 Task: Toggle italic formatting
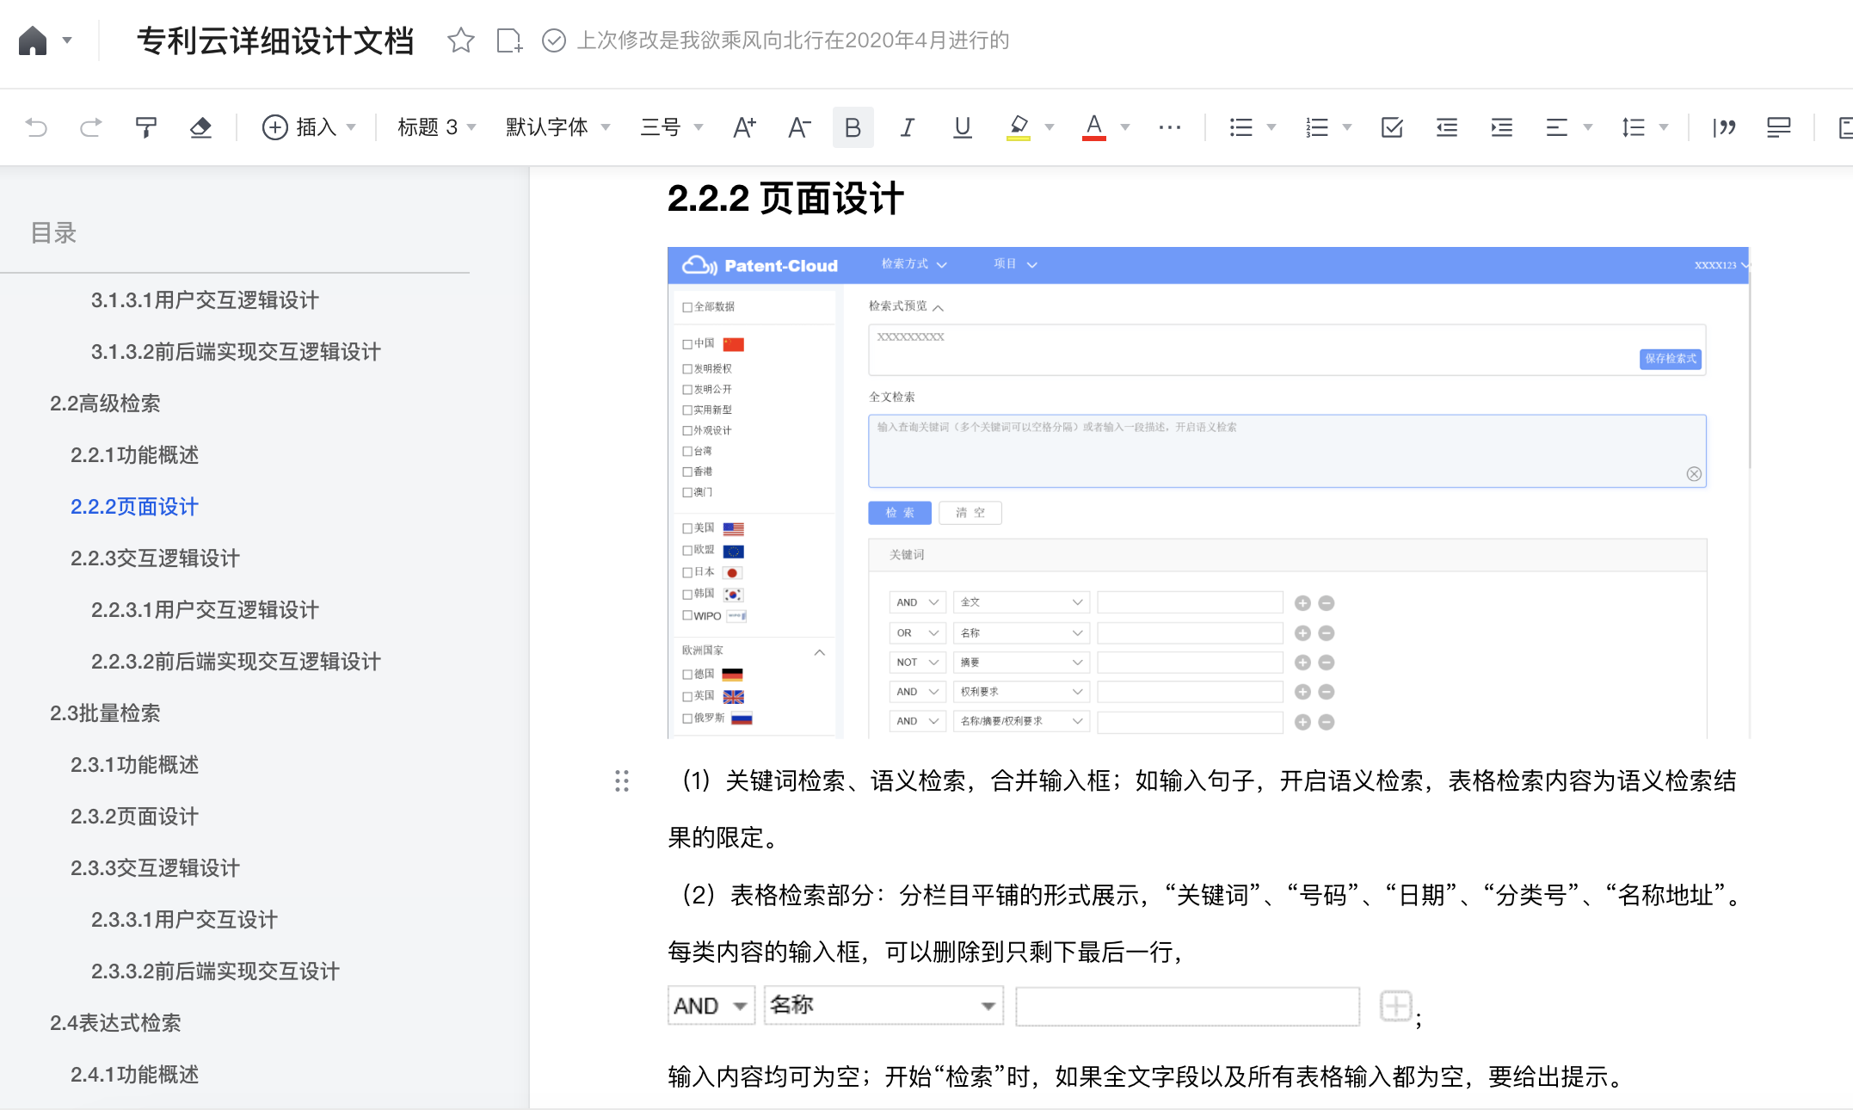coord(907,127)
